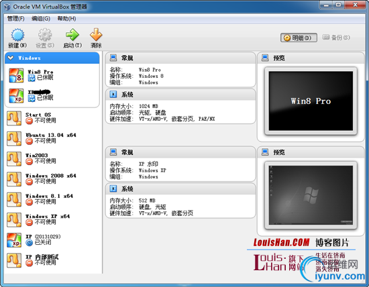Click the VirtualBox title bar icon
369x287 pixels.
(7, 7)
